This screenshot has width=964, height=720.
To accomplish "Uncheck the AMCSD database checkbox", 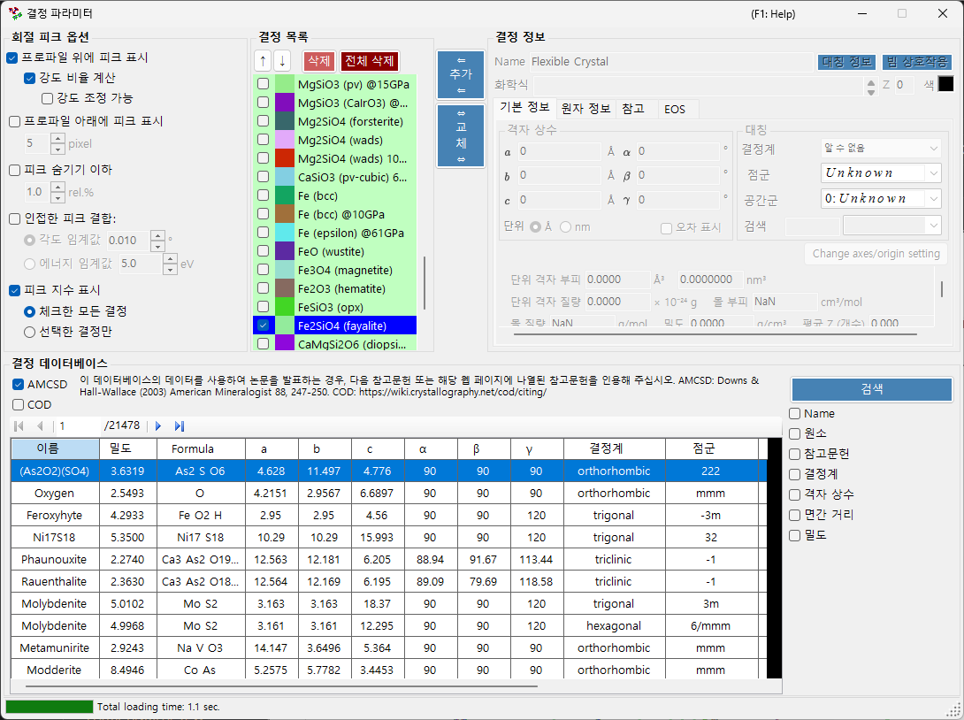I will (x=18, y=384).
